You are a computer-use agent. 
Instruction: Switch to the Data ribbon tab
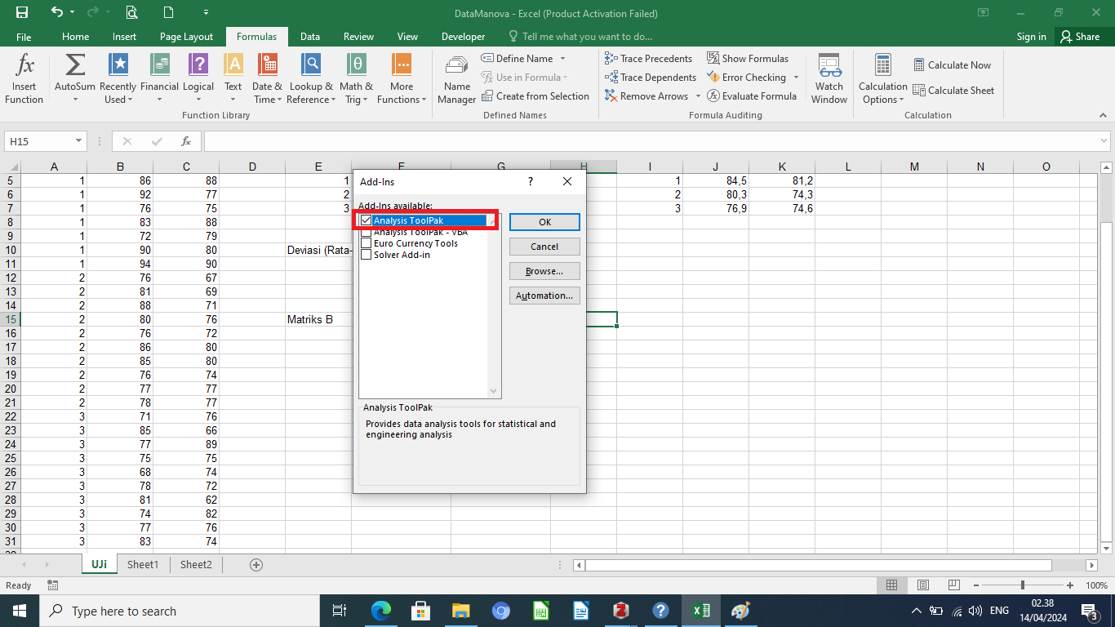(309, 37)
